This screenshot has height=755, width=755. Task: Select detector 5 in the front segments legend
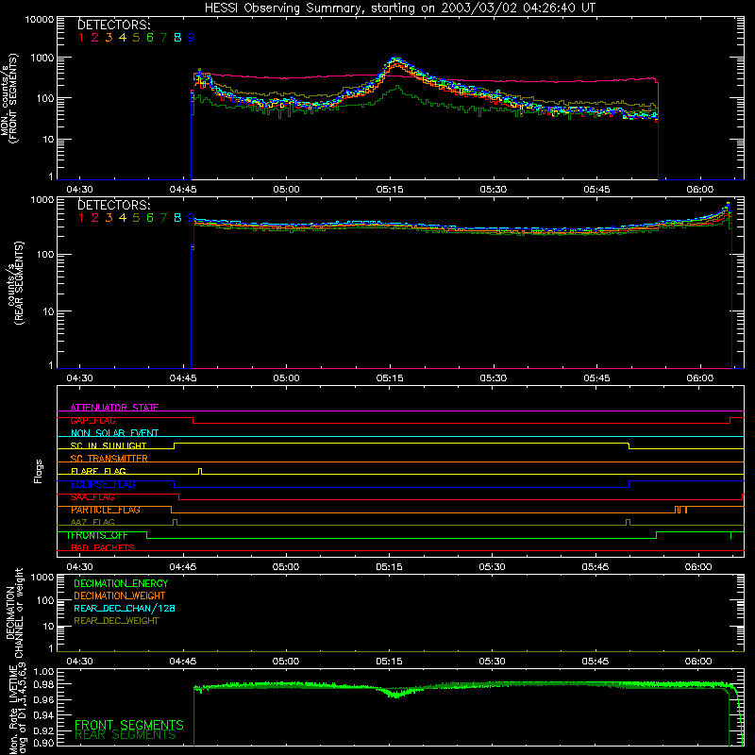[x=136, y=38]
